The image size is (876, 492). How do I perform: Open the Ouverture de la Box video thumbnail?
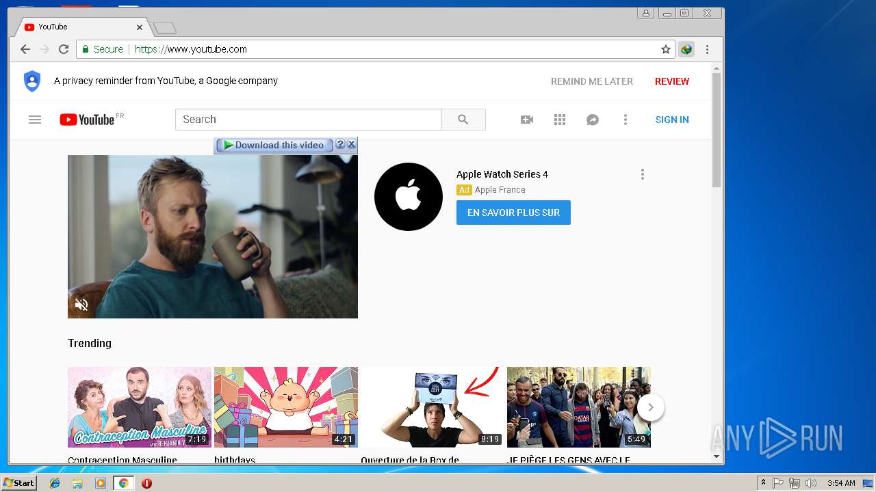coord(433,407)
